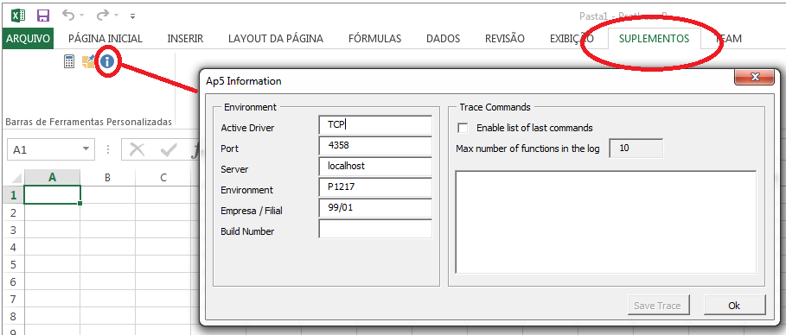Select column C header

tap(163, 177)
